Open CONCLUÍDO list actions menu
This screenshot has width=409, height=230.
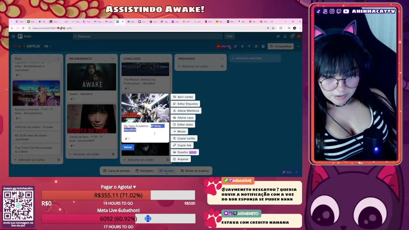point(167,58)
